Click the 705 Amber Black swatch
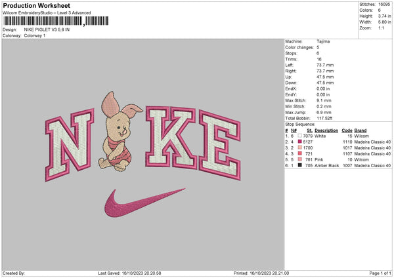Image resolution: width=394 pixels, height=278 pixels. click(x=300, y=165)
